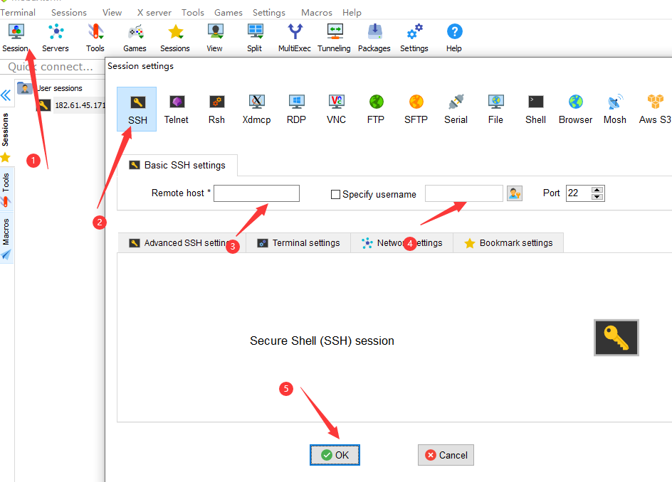Choose the RDP session type
This screenshot has height=482, width=672.
[x=296, y=109]
